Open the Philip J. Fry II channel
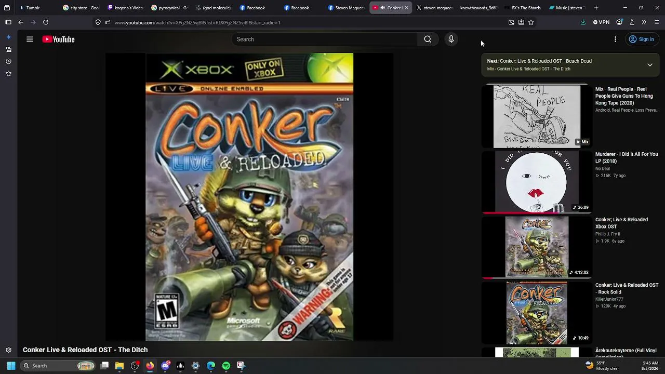The width and height of the screenshot is (665, 374). pos(608,234)
